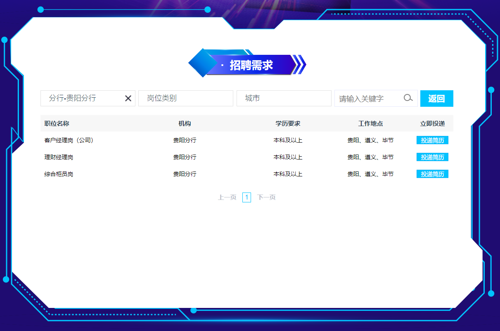Open the 城市 dropdown

click(284, 99)
